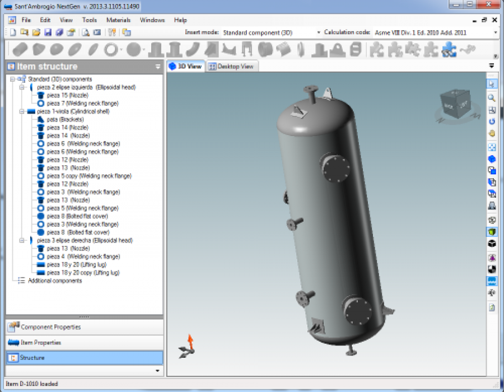Toggle the pointer selection mode button
This screenshot has height=392, width=504.
click(492, 84)
